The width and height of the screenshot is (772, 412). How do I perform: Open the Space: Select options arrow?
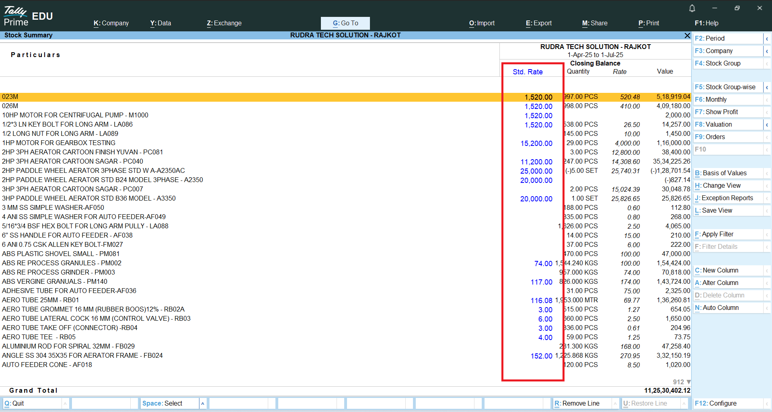(203, 404)
